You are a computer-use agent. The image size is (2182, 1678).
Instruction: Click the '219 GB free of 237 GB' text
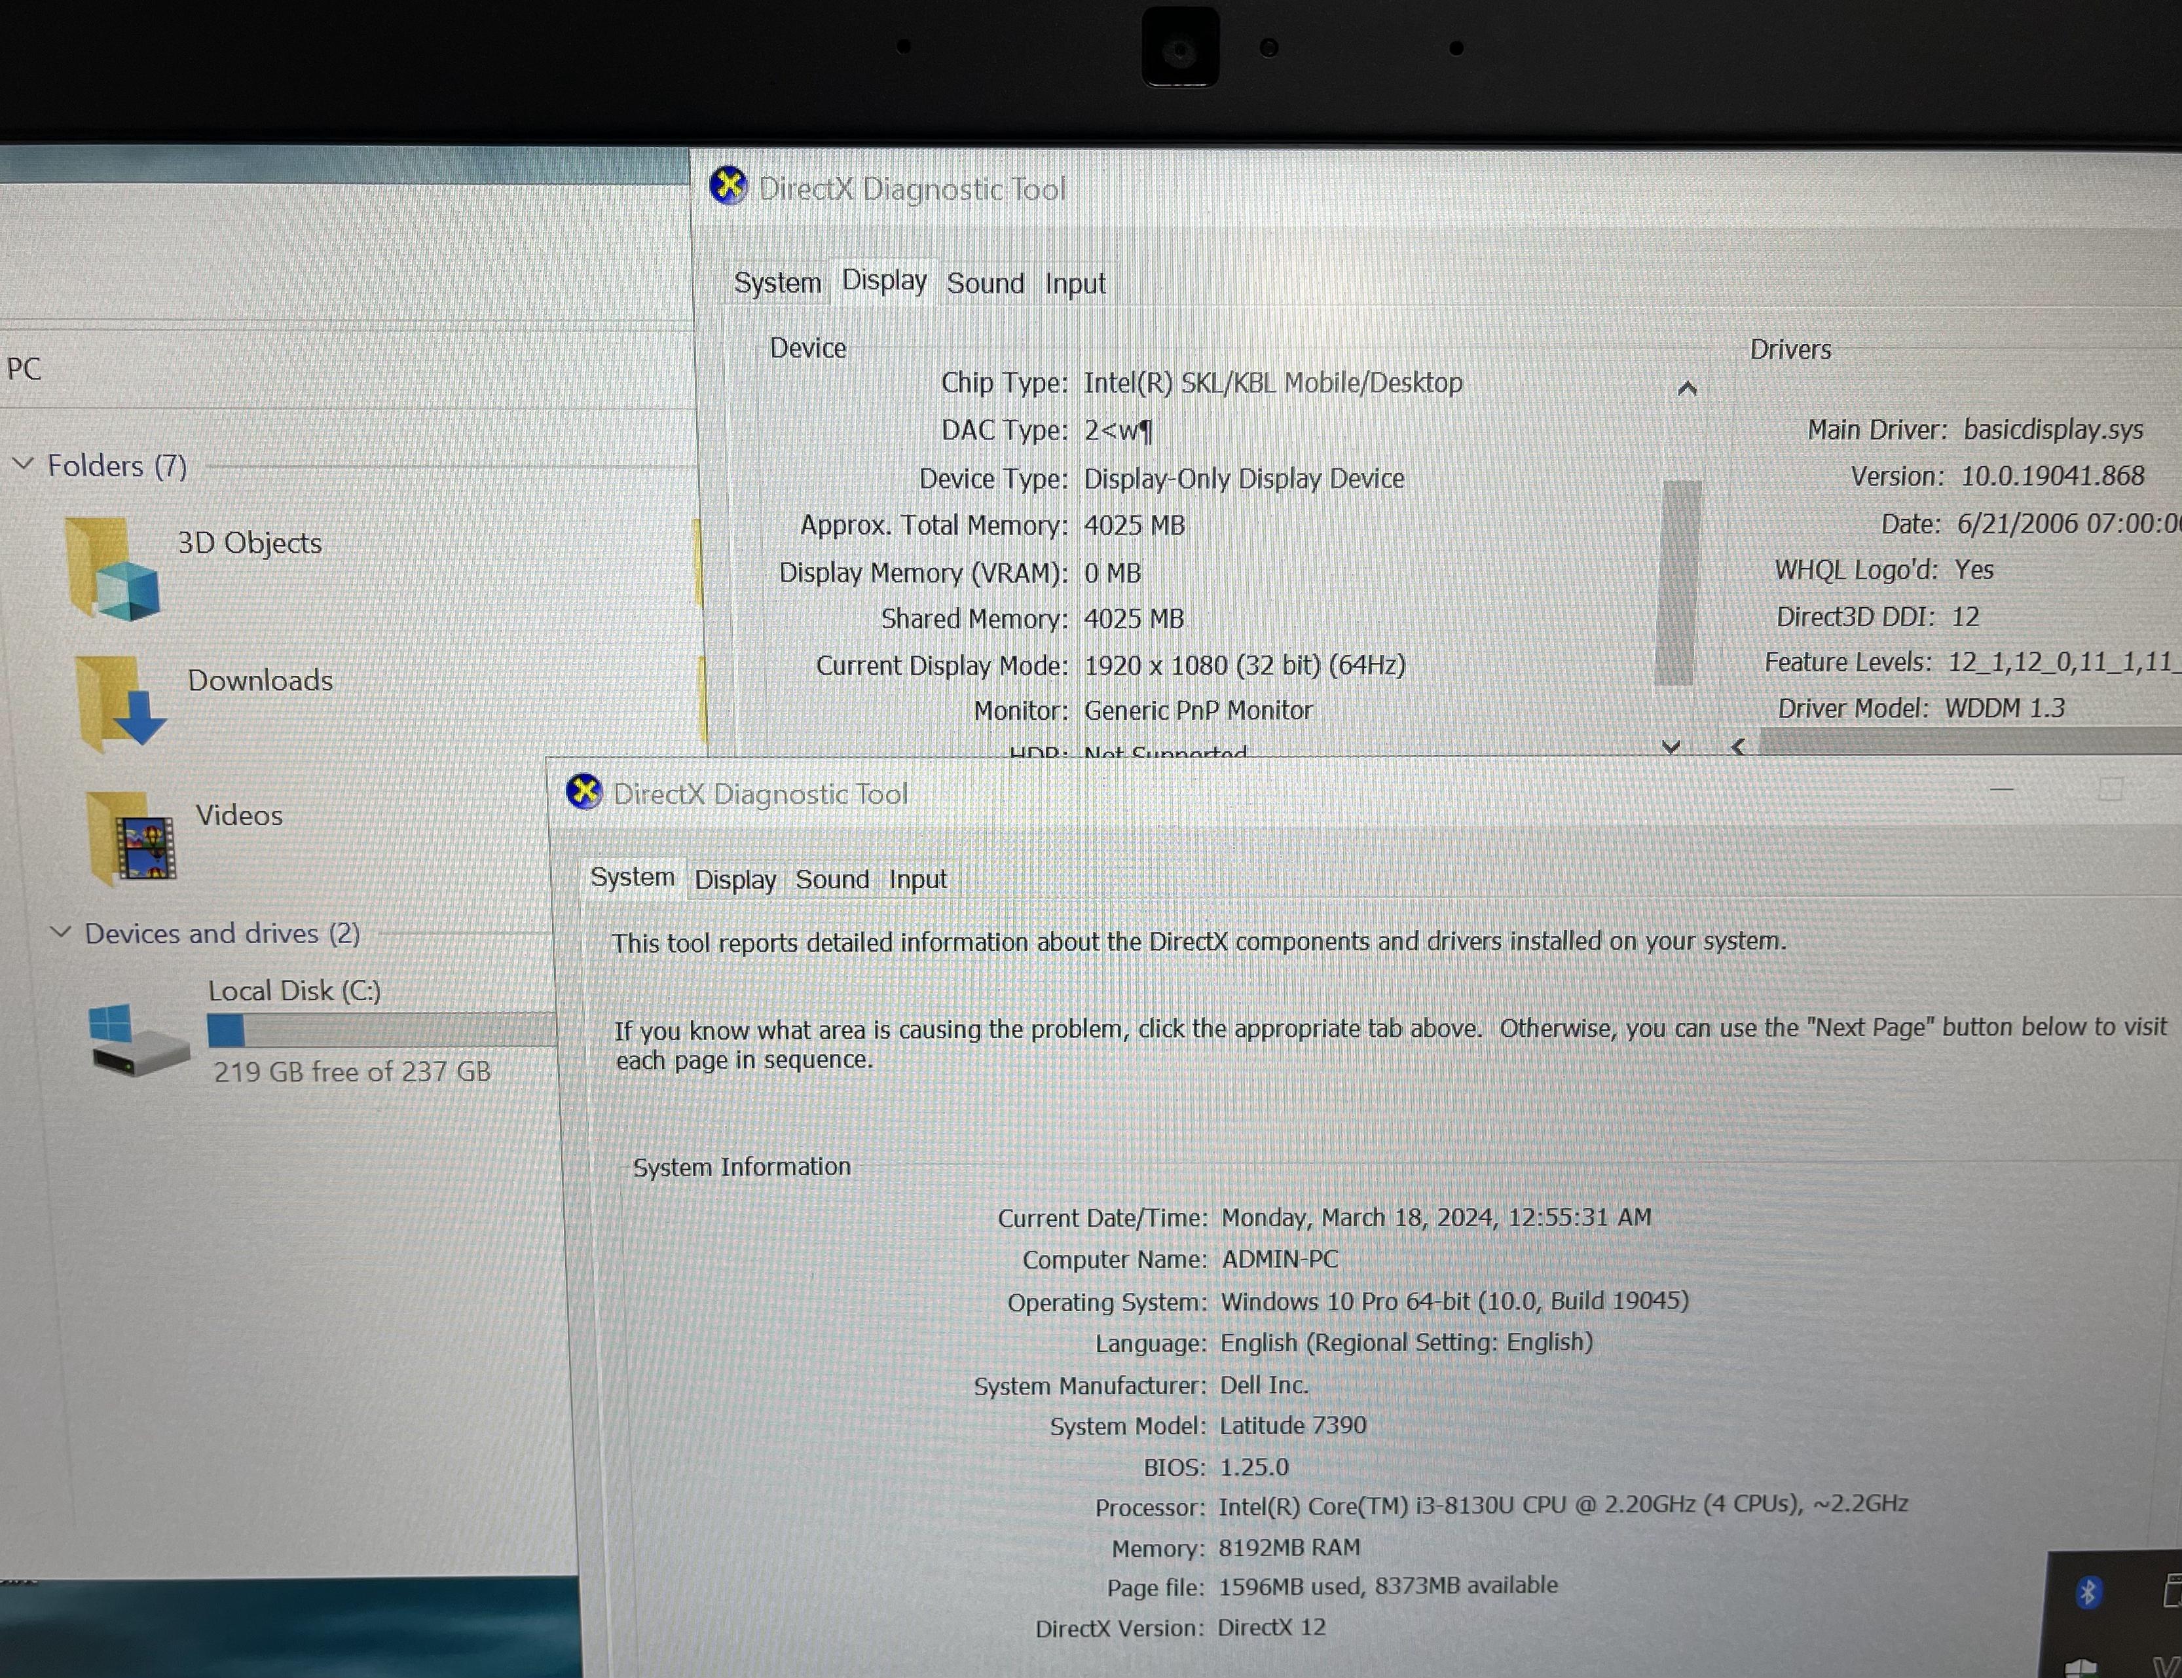coord(352,1072)
